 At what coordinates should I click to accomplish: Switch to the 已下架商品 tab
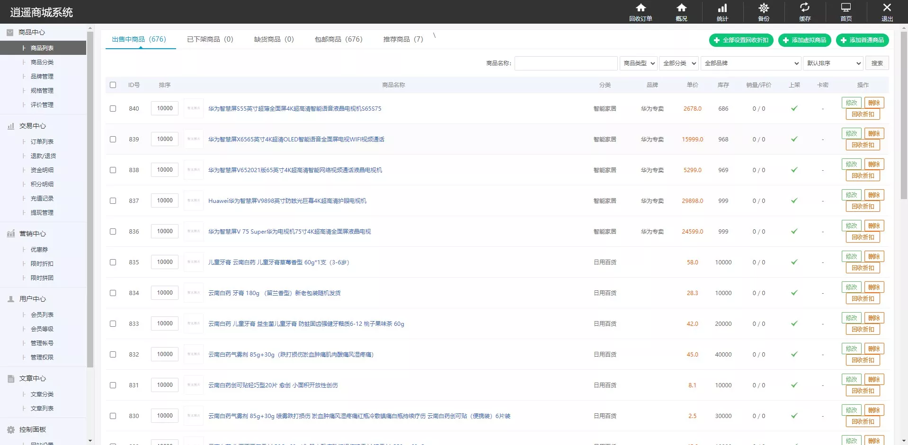(x=210, y=39)
